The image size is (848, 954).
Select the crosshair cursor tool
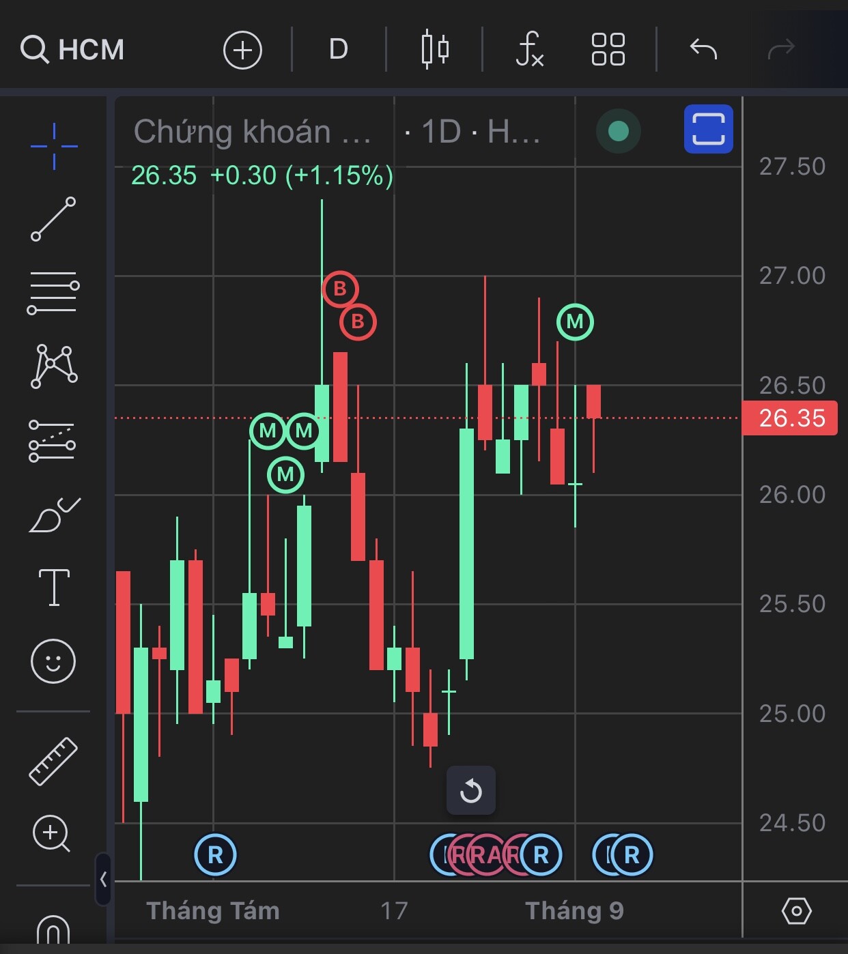pos(54,146)
